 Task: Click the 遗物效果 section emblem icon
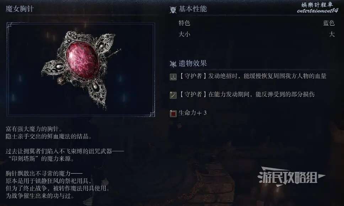pos(173,64)
